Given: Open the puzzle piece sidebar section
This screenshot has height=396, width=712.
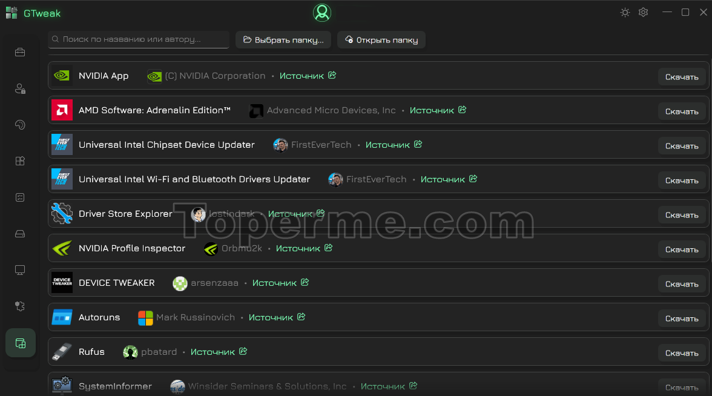Looking at the screenshot, I should [20, 306].
